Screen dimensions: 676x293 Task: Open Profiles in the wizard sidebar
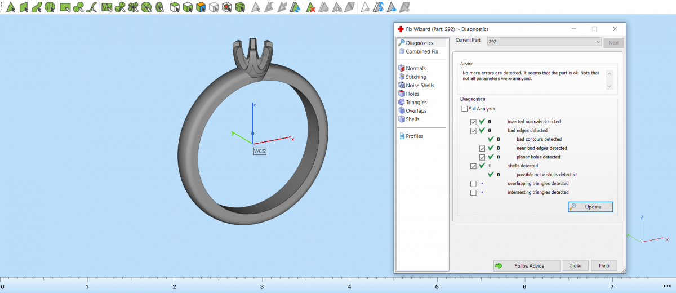[x=414, y=136]
